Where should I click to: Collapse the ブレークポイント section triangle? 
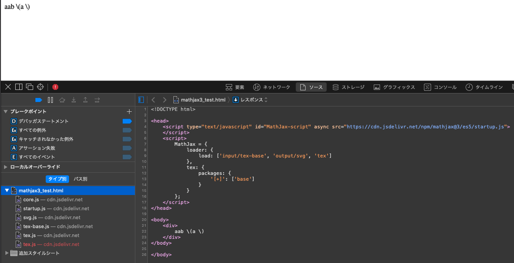[x=5, y=111]
